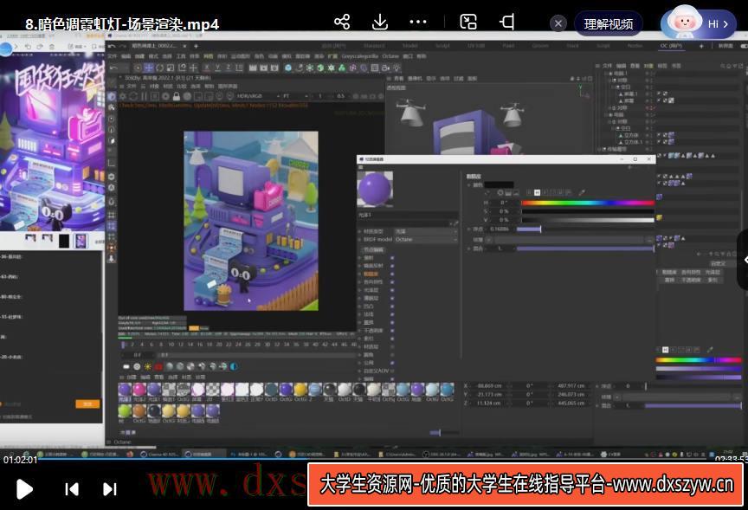Expand the 浮点 section arrow

pos(468,229)
